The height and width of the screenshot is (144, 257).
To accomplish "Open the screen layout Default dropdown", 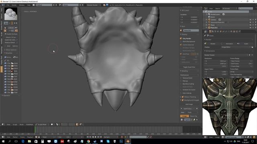I will pyautogui.click(x=44, y=5).
